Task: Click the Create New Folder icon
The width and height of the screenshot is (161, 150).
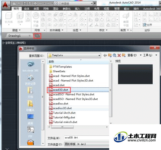Action: [124, 55]
